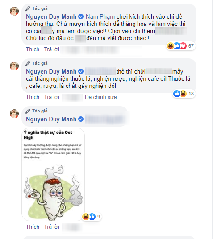Click the verified badge in the third comment

click(81, 119)
